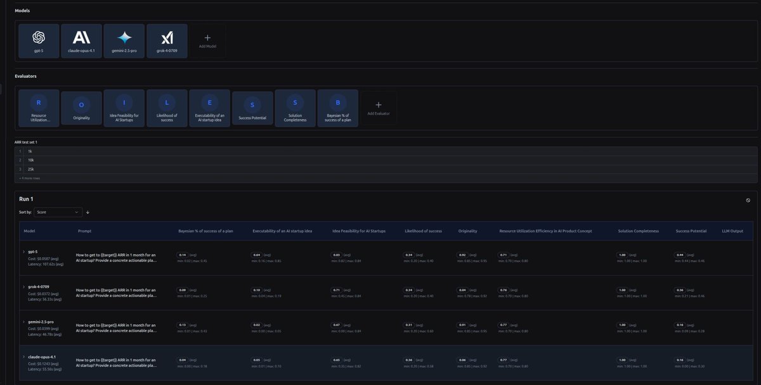Image resolution: width=761 pixels, height=385 pixels.
Task: Click the gpt-5 prompt text cell
Action: 115,258
